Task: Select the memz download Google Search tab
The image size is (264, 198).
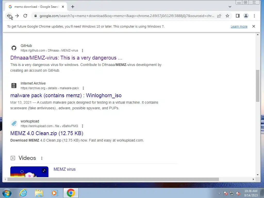Action: [x=36, y=7]
